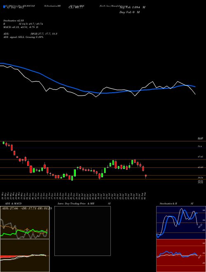Select the 'Stochastics: 42.33' indicator line
The width and height of the screenshot is (206, 272).
(13, 21)
